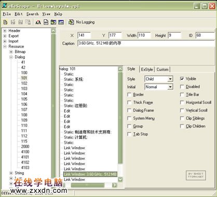This screenshot has height=197, width=217.
Task: Open the Initial dropdown showing Normal
Action: [170, 87]
